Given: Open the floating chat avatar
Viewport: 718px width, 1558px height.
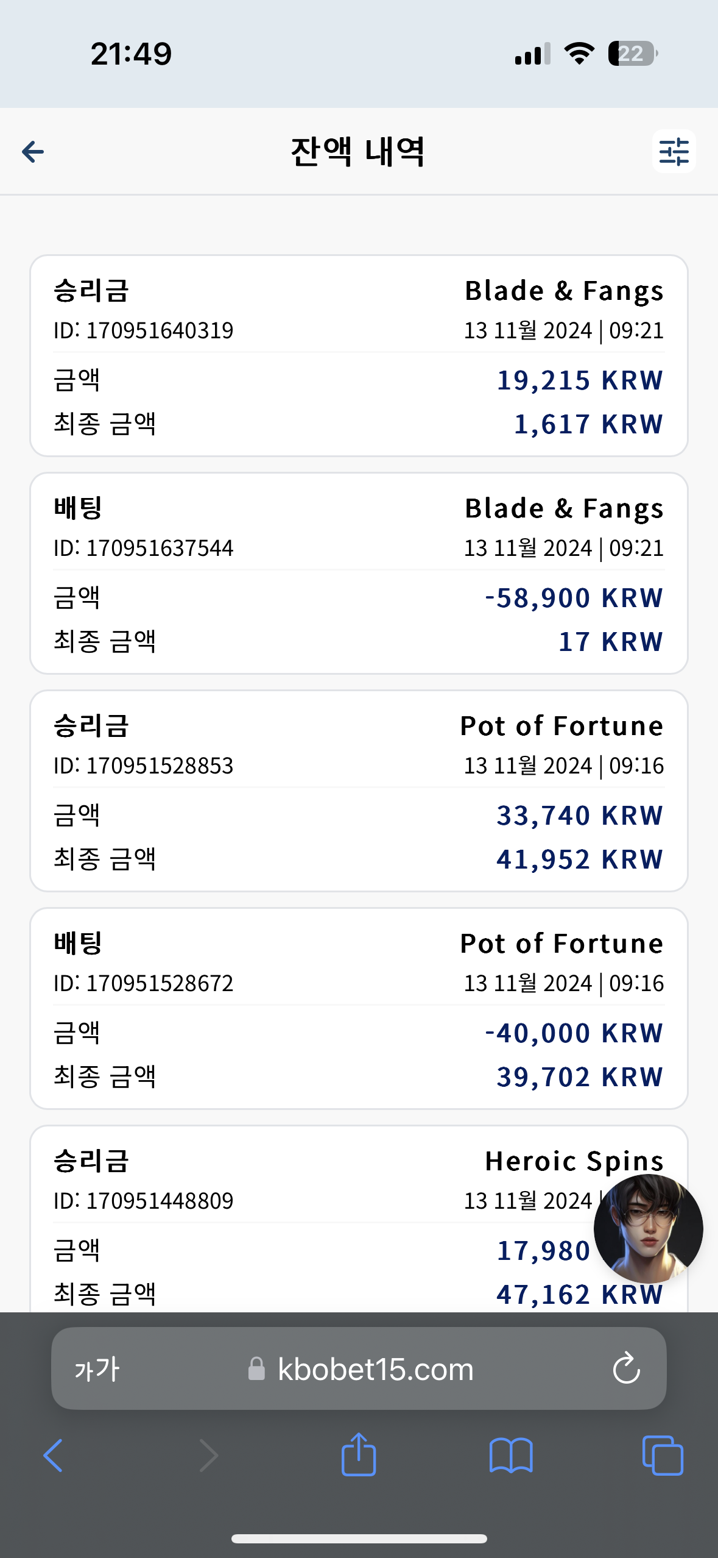Looking at the screenshot, I should (648, 1229).
